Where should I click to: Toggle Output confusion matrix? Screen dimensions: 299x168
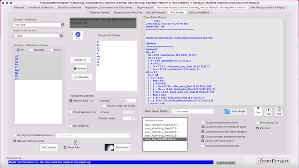(x=203, y=141)
